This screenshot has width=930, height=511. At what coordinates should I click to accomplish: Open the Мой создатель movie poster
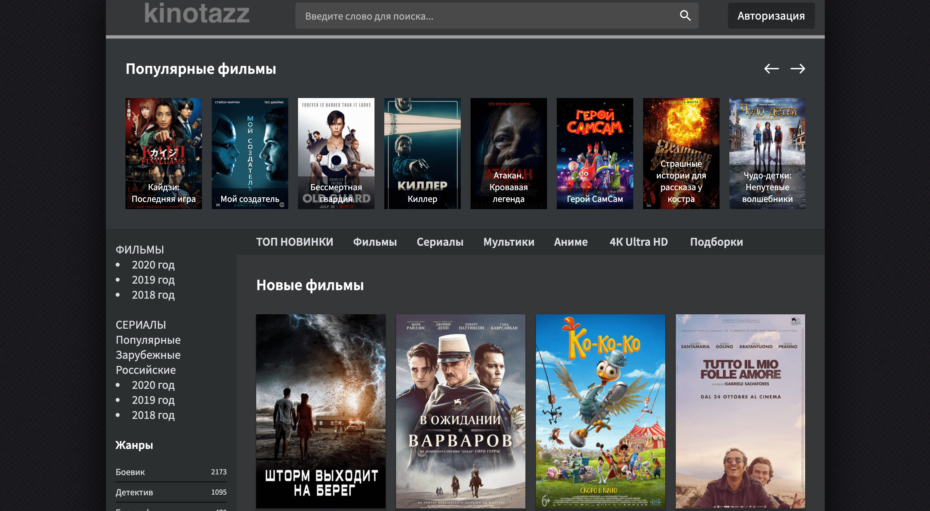[x=250, y=153]
